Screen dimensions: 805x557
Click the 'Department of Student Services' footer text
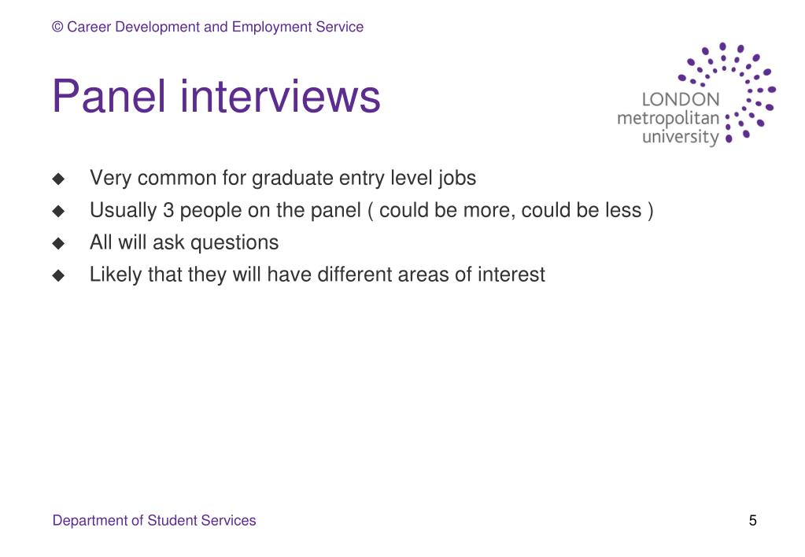[x=154, y=521]
